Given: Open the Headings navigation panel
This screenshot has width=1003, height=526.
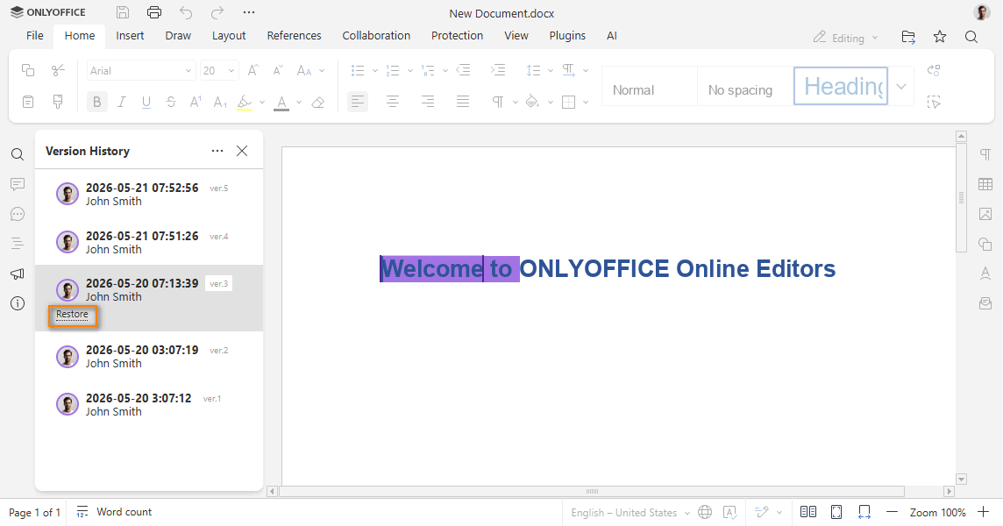Looking at the screenshot, I should [x=18, y=244].
